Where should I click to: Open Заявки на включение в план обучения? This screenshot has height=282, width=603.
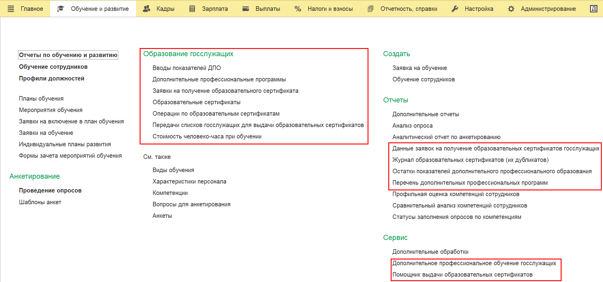[x=71, y=121]
